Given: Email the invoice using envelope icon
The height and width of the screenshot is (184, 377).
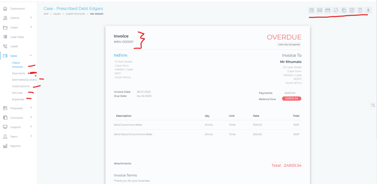Looking at the screenshot, I should 320,10.
